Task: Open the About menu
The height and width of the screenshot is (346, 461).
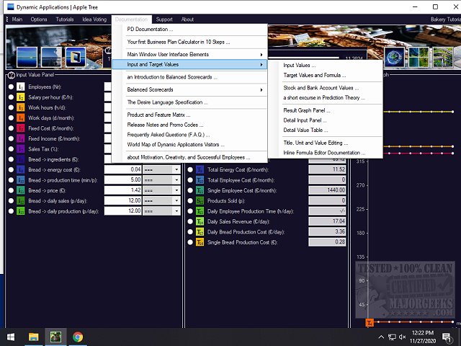Action: 187,19
